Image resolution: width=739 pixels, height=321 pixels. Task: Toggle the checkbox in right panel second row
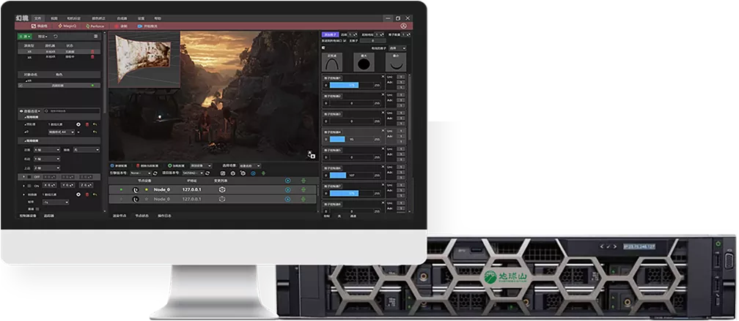345,40
